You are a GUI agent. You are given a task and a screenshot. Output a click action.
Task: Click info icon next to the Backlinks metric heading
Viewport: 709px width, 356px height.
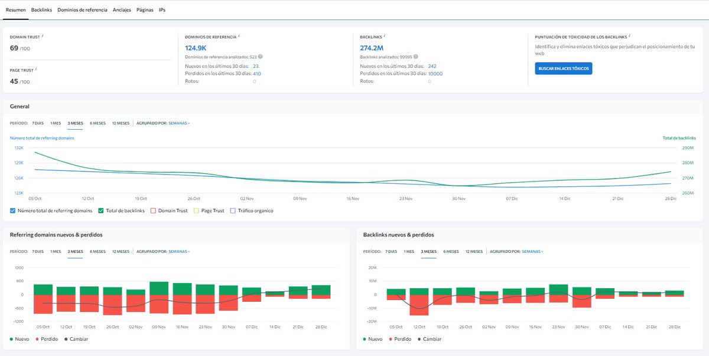tap(385, 35)
